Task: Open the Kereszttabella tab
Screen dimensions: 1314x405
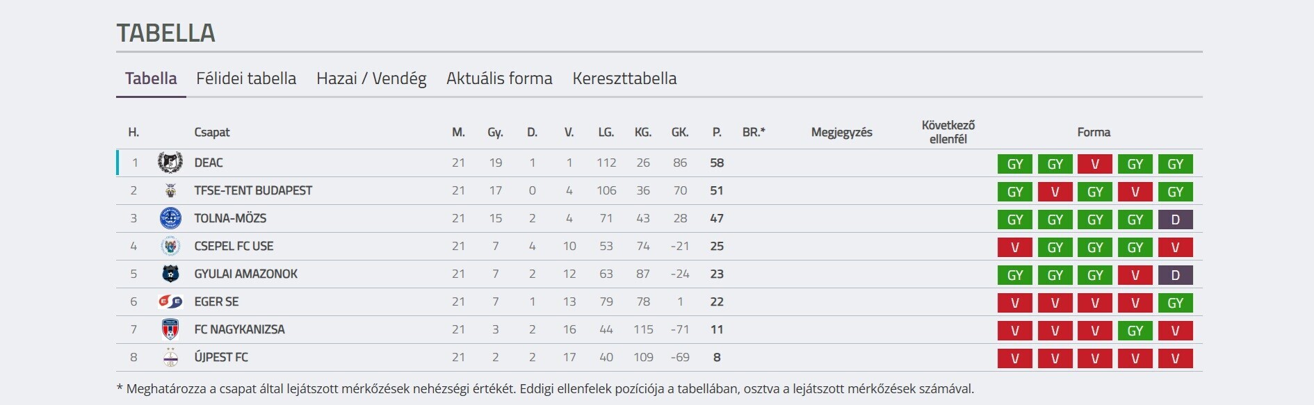Action: coord(624,78)
